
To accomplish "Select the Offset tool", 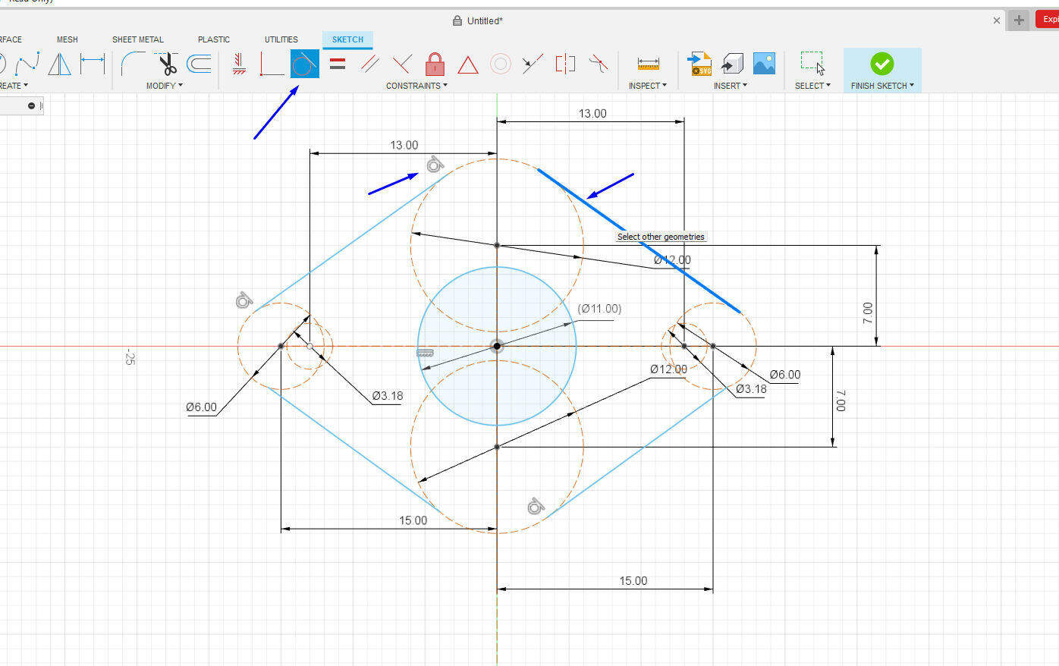I will 199,64.
